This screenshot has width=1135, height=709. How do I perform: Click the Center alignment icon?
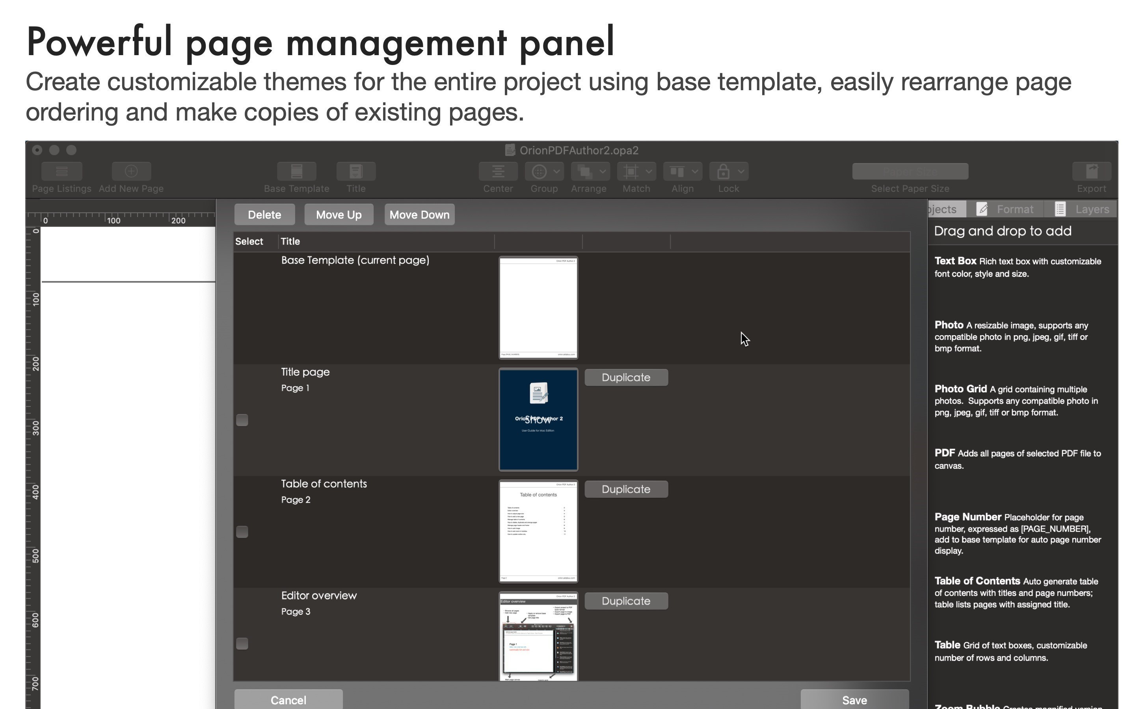(x=498, y=171)
